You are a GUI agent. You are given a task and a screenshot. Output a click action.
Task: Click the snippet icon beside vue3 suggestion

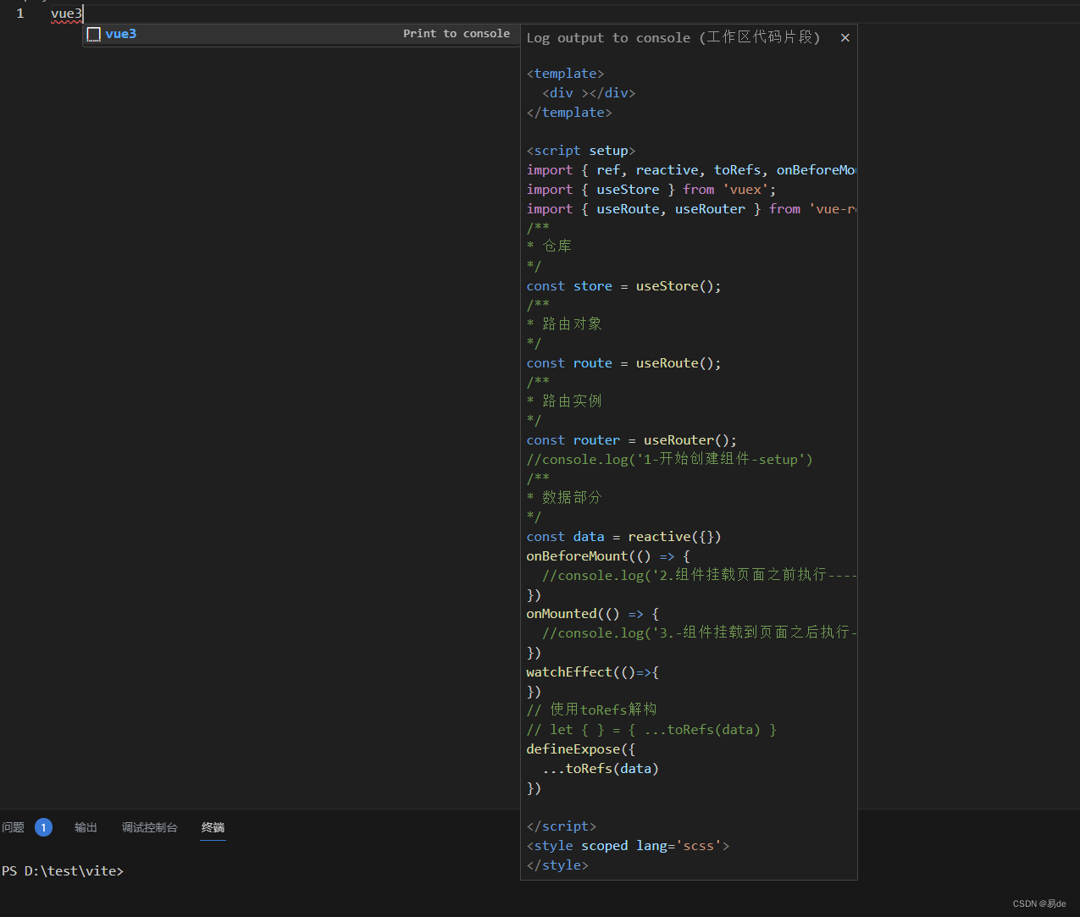click(94, 34)
